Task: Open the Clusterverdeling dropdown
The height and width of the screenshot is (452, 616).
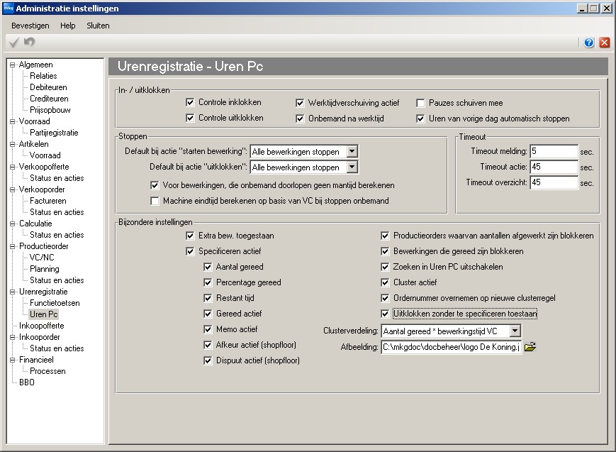Action: (515, 331)
